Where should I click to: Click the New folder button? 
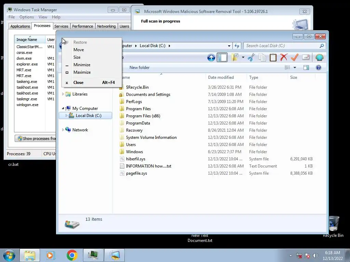point(139,68)
